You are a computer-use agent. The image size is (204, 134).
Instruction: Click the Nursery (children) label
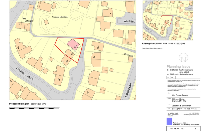[60, 17]
